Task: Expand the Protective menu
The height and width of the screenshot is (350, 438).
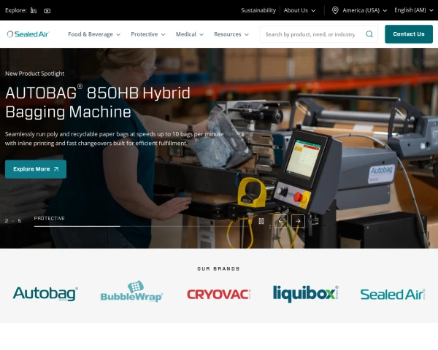Action: tap(148, 34)
